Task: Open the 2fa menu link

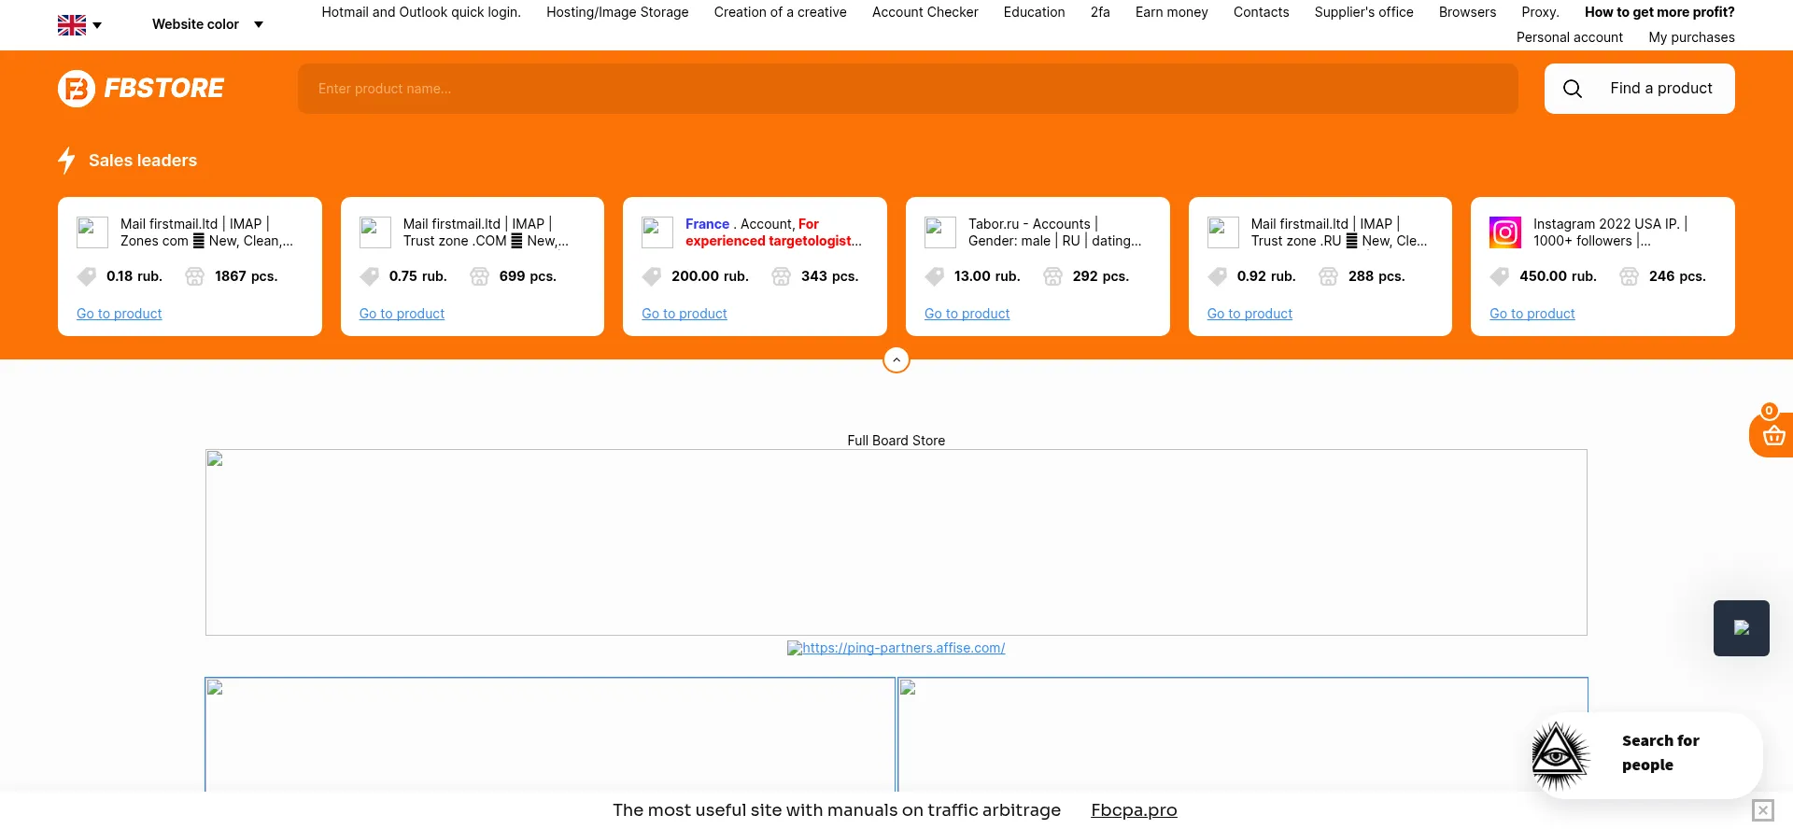Action: click(1100, 12)
